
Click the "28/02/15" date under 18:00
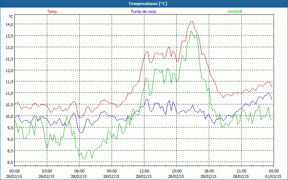pyautogui.click(x=208, y=176)
